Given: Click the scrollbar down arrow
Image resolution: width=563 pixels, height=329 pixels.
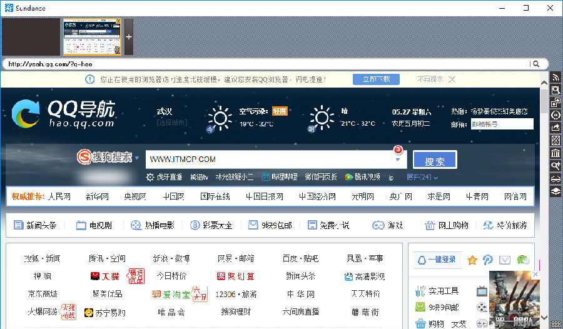Looking at the screenshot, I should [544, 318].
